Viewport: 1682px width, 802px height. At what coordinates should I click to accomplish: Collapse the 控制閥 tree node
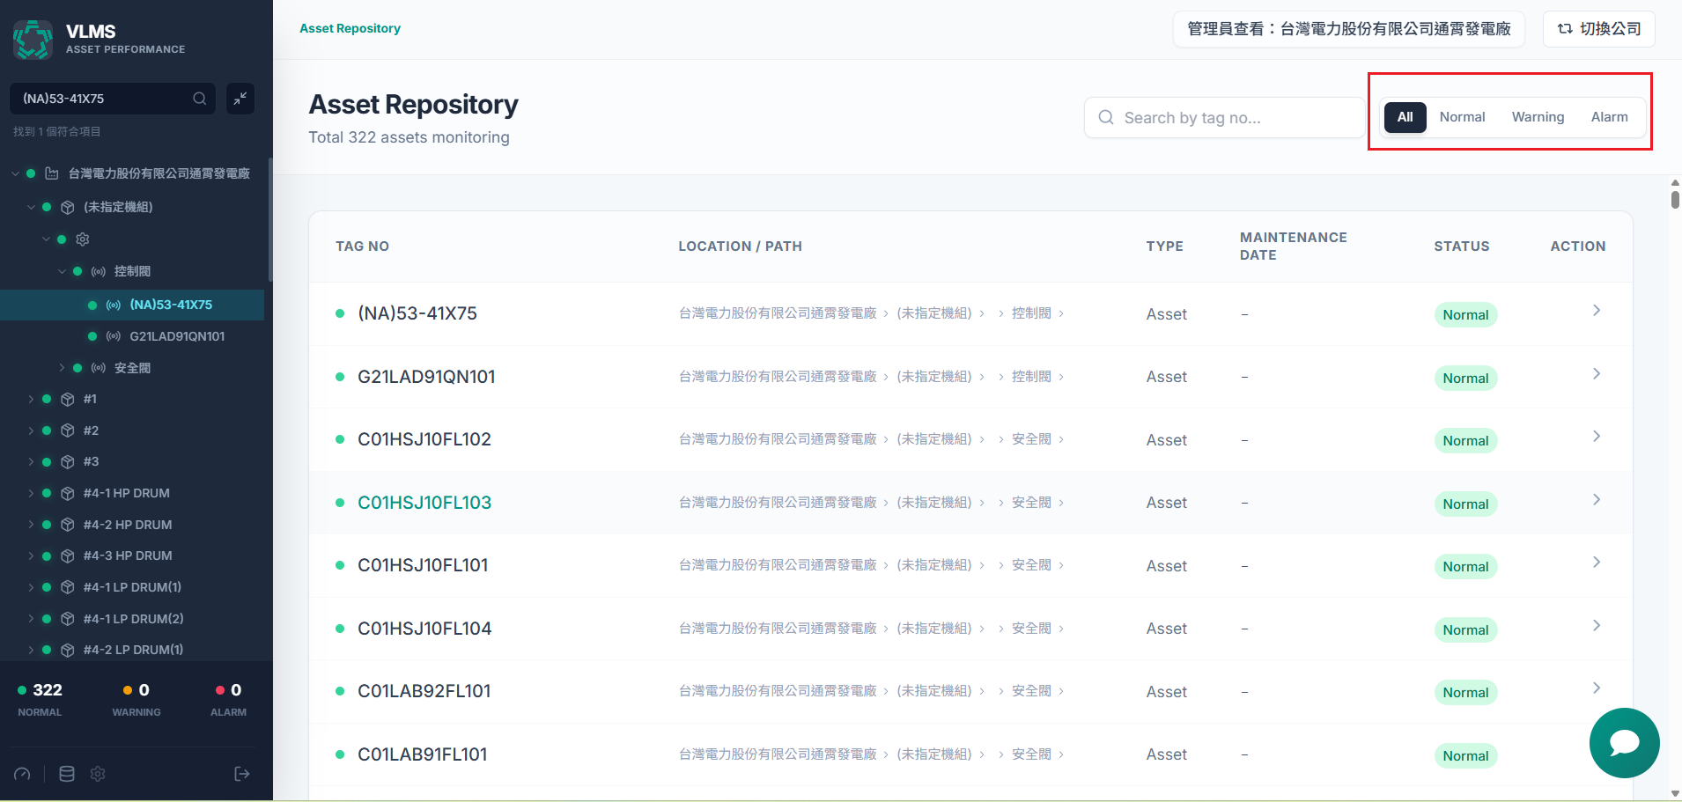pyautogui.click(x=62, y=271)
